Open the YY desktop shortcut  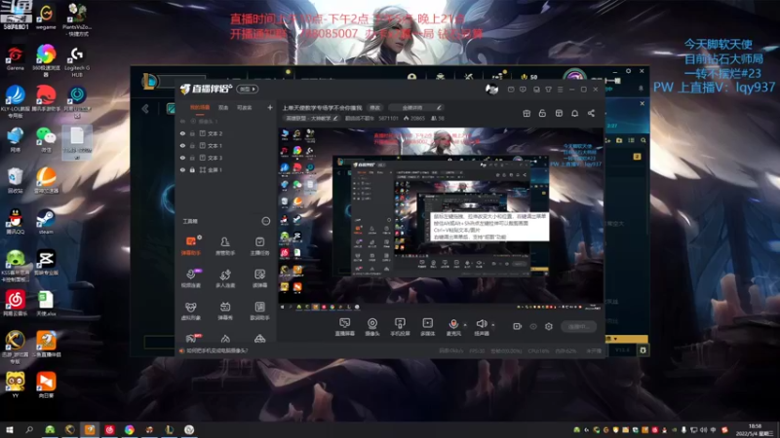15,384
